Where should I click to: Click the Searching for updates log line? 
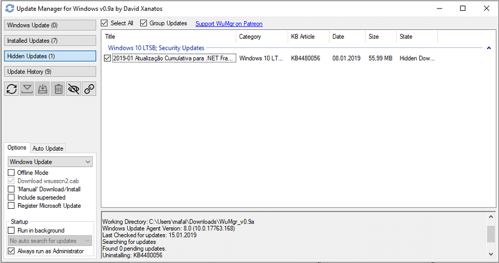pyautogui.click(x=129, y=242)
